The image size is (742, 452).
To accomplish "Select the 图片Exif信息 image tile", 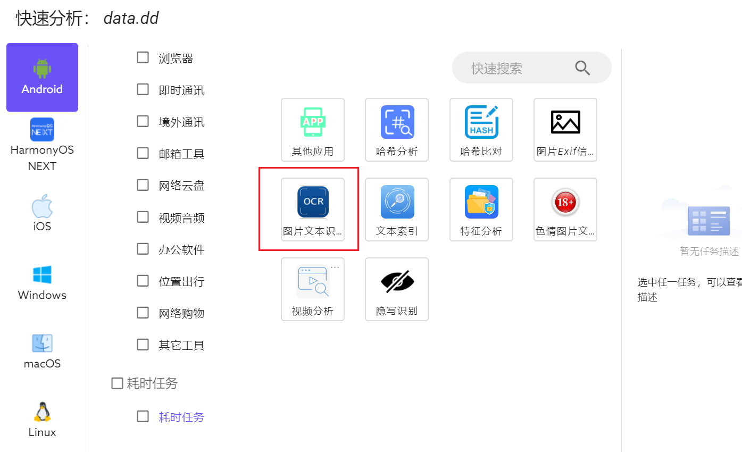I will 565,130.
